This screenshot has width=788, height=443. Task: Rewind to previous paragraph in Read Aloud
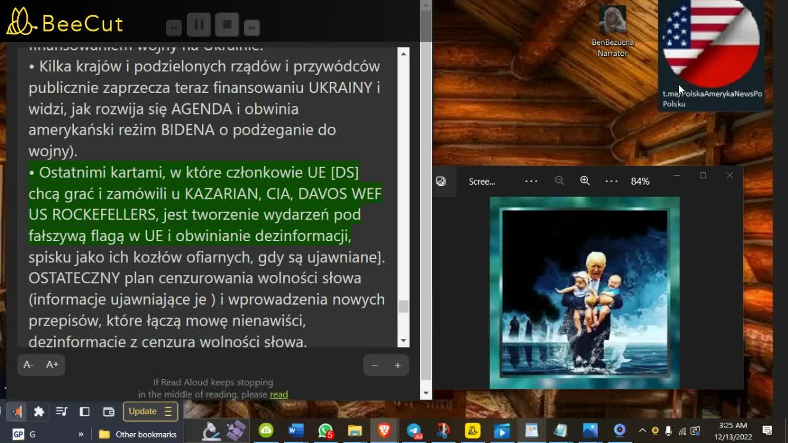[174, 27]
